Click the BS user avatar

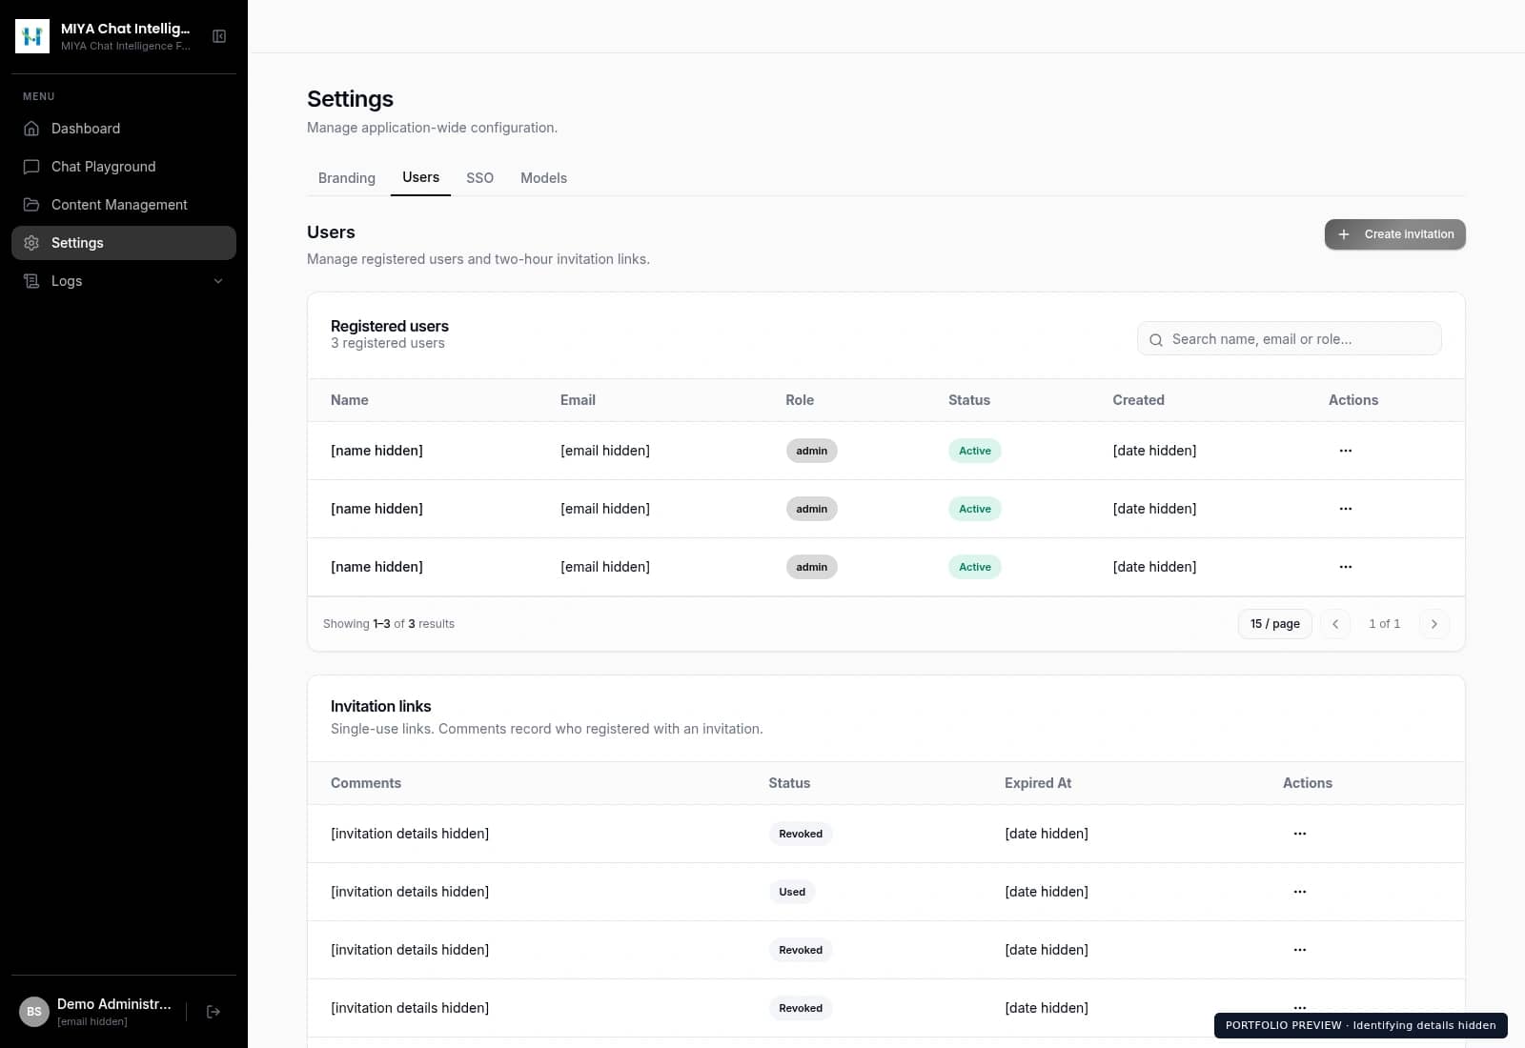coord(34,1012)
